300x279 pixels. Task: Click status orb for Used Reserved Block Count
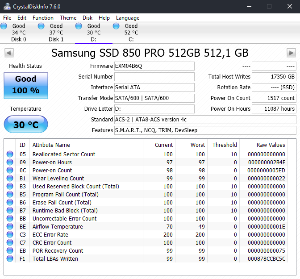10,186
